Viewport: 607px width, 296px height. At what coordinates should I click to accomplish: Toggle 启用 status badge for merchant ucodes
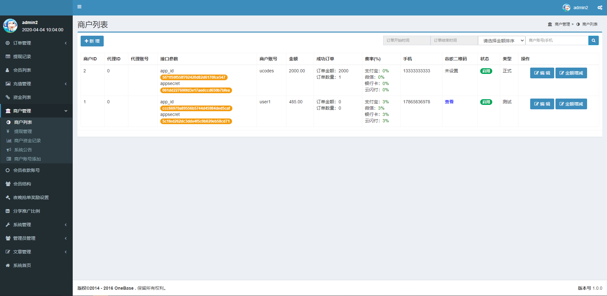[x=486, y=71]
